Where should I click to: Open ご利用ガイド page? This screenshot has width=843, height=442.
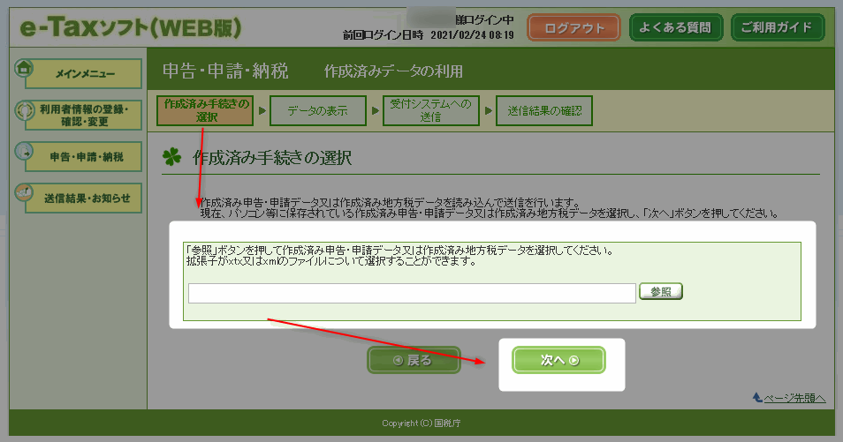coord(778,27)
